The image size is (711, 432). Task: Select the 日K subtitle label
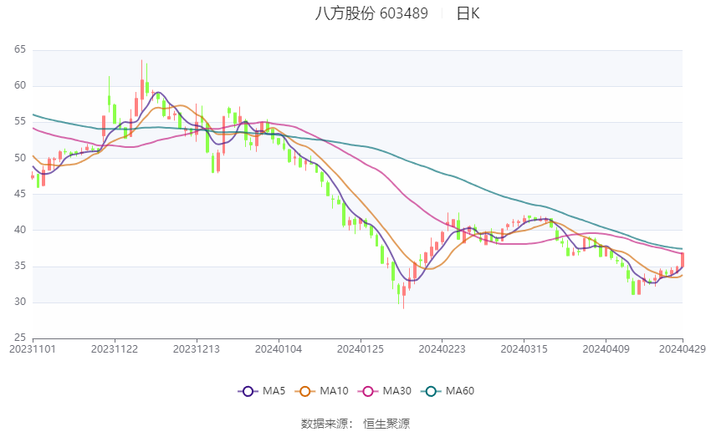(x=468, y=13)
